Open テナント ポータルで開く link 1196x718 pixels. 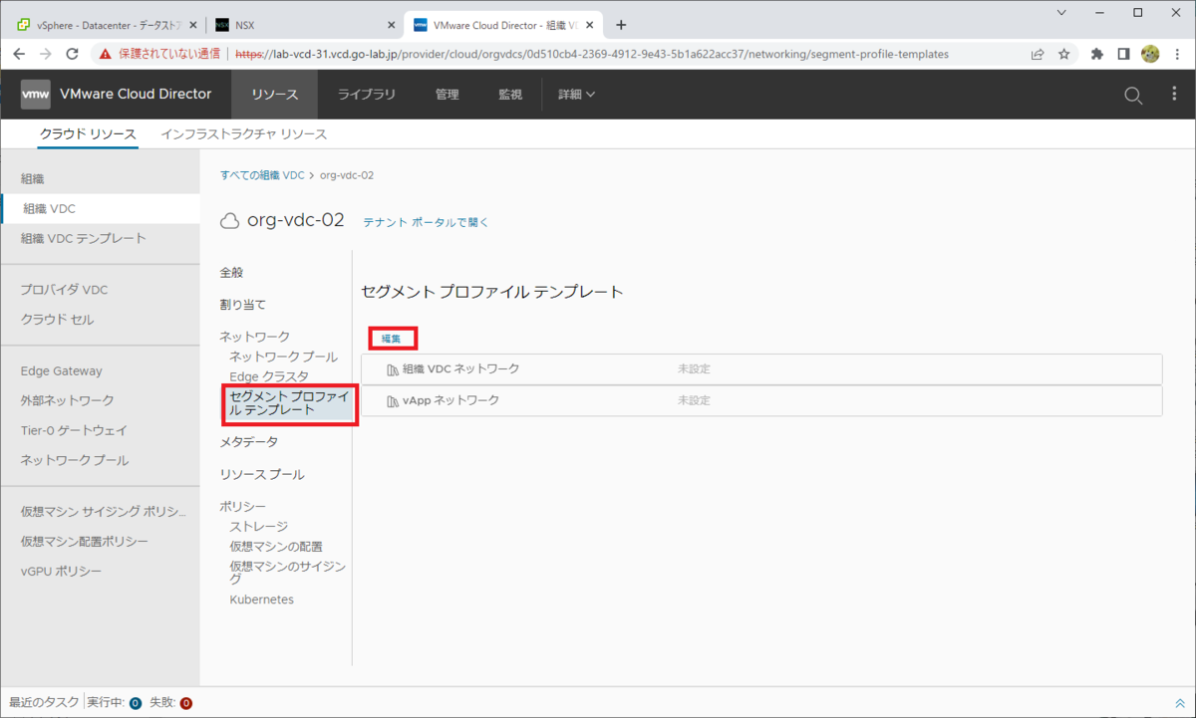pos(426,222)
